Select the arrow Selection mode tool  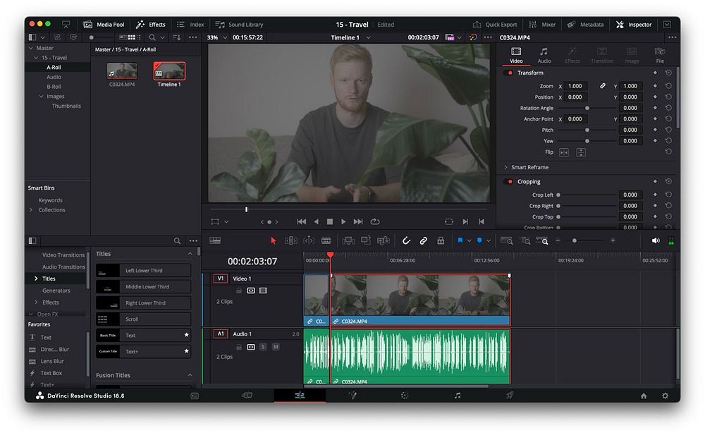(274, 240)
